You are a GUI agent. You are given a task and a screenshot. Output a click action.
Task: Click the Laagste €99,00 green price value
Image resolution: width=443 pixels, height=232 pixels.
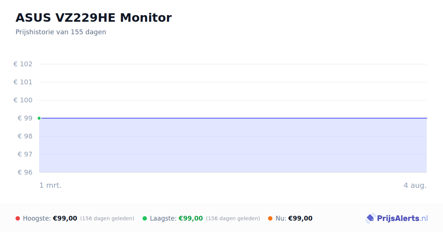point(191,218)
